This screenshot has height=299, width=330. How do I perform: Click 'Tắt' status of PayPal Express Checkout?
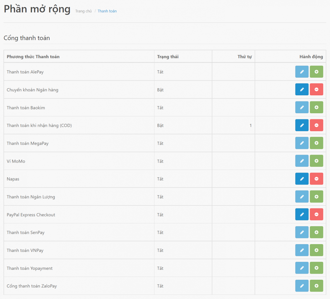[x=160, y=215]
